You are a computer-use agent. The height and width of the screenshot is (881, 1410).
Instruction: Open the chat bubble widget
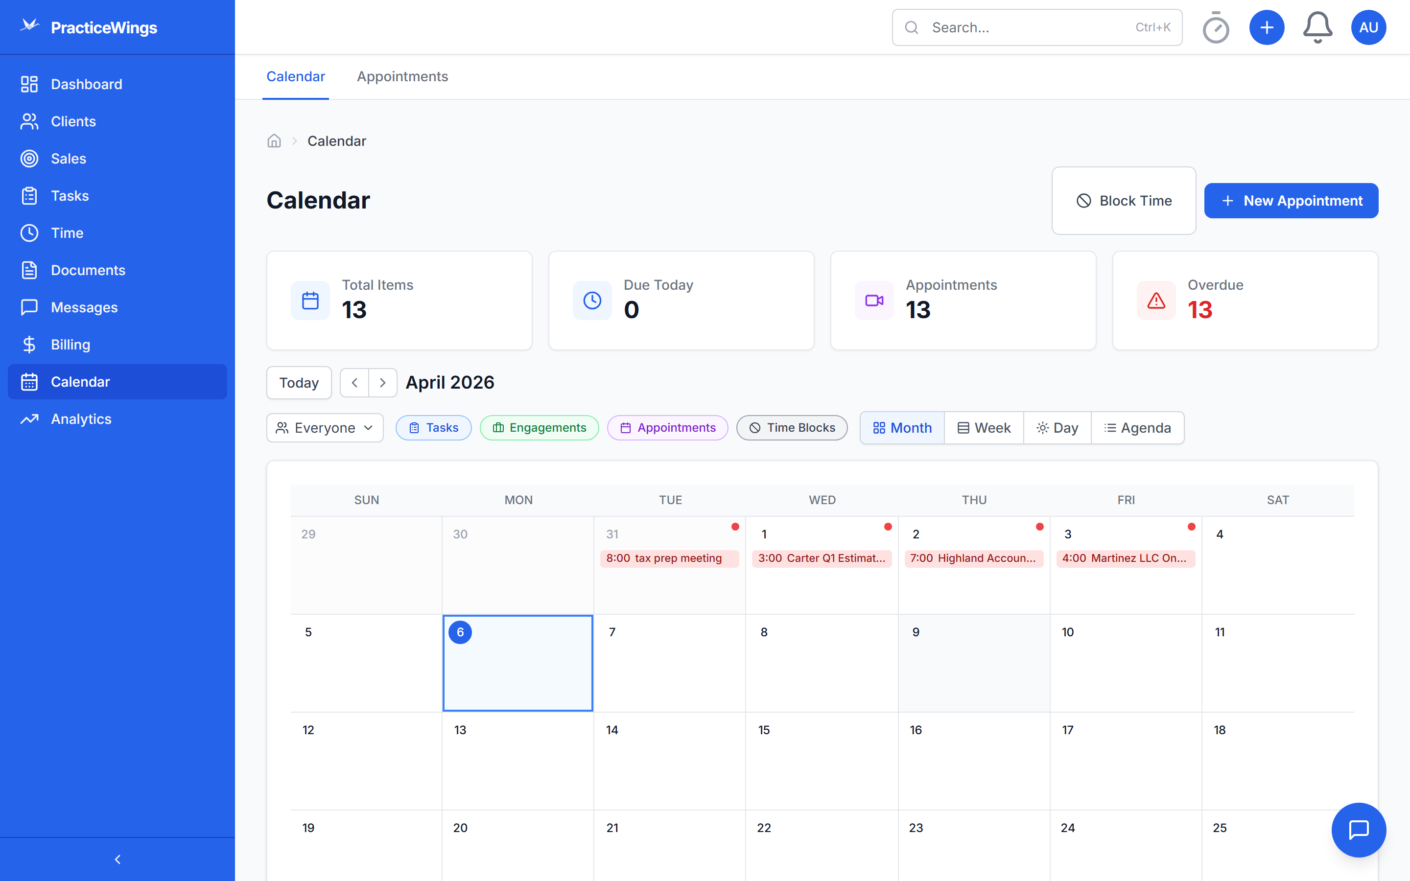(x=1358, y=829)
